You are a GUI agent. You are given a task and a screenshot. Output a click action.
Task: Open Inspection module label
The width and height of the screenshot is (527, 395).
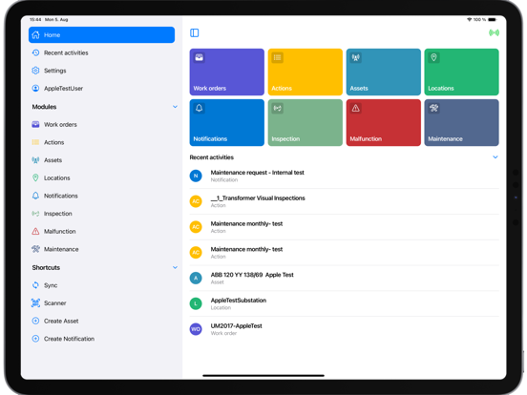tap(58, 214)
